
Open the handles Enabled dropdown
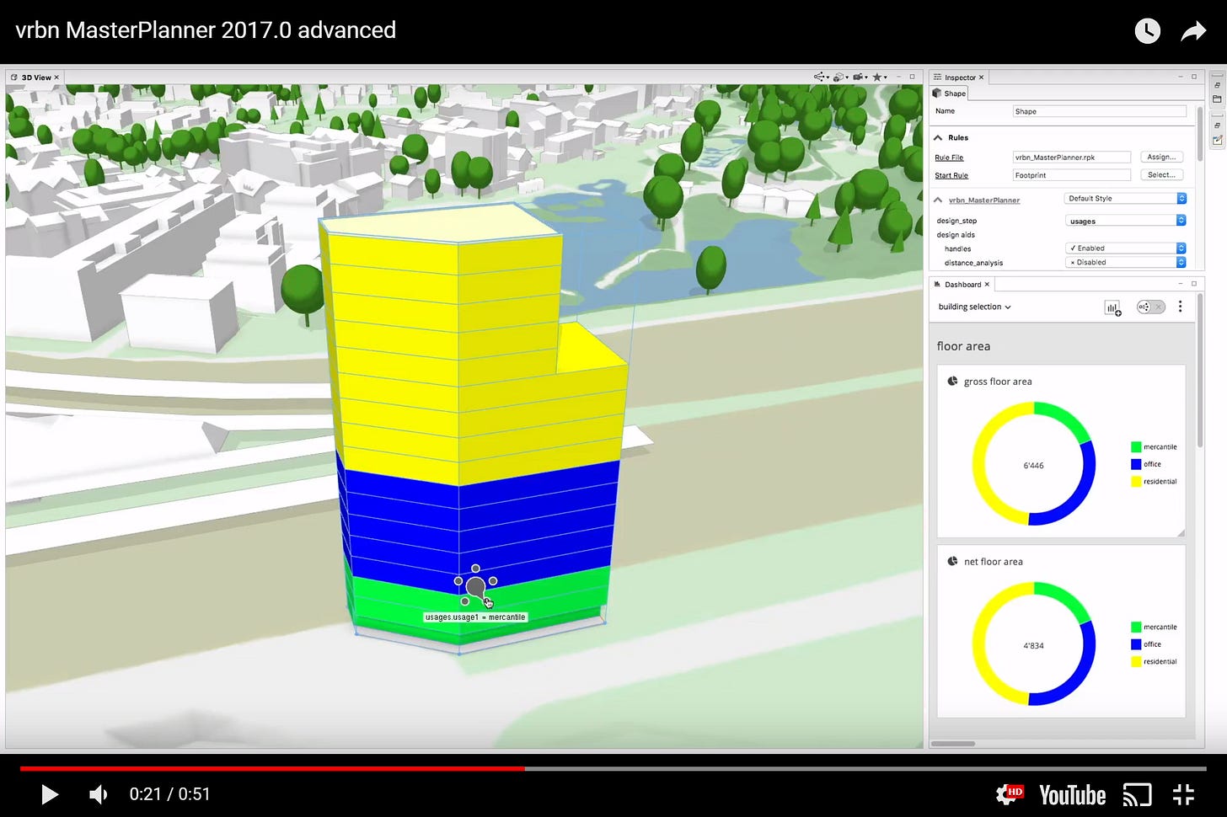pyautogui.click(x=1125, y=248)
